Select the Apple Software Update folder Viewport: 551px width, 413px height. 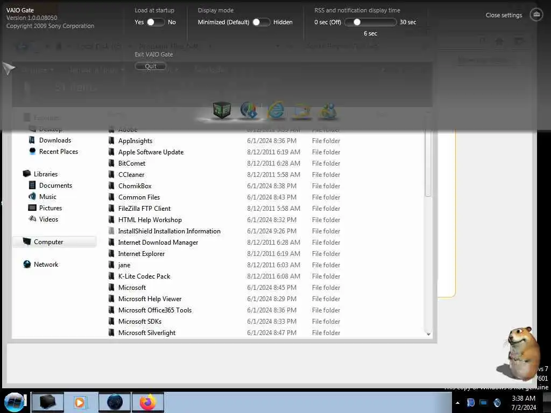coord(151,152)
